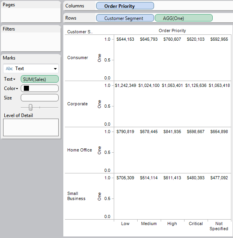
Task: Select the Critical axis label
Action: click(x=196, y=224)
